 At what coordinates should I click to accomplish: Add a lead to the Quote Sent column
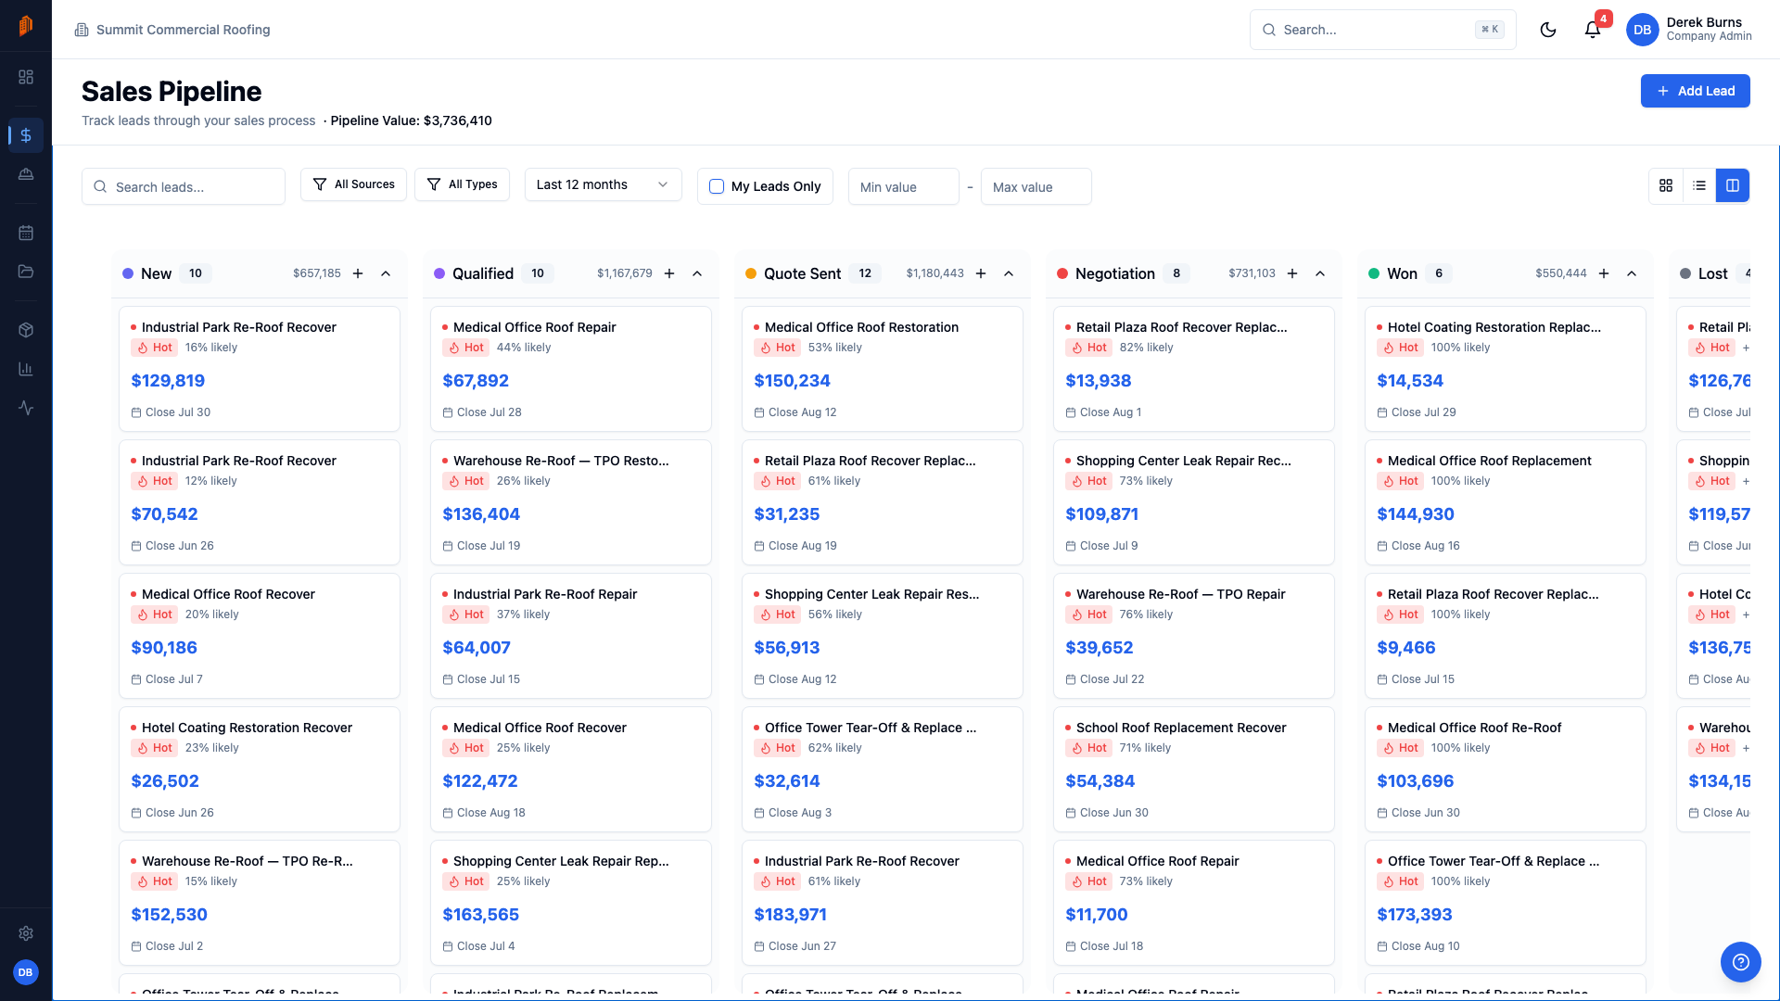click(981, 273)
